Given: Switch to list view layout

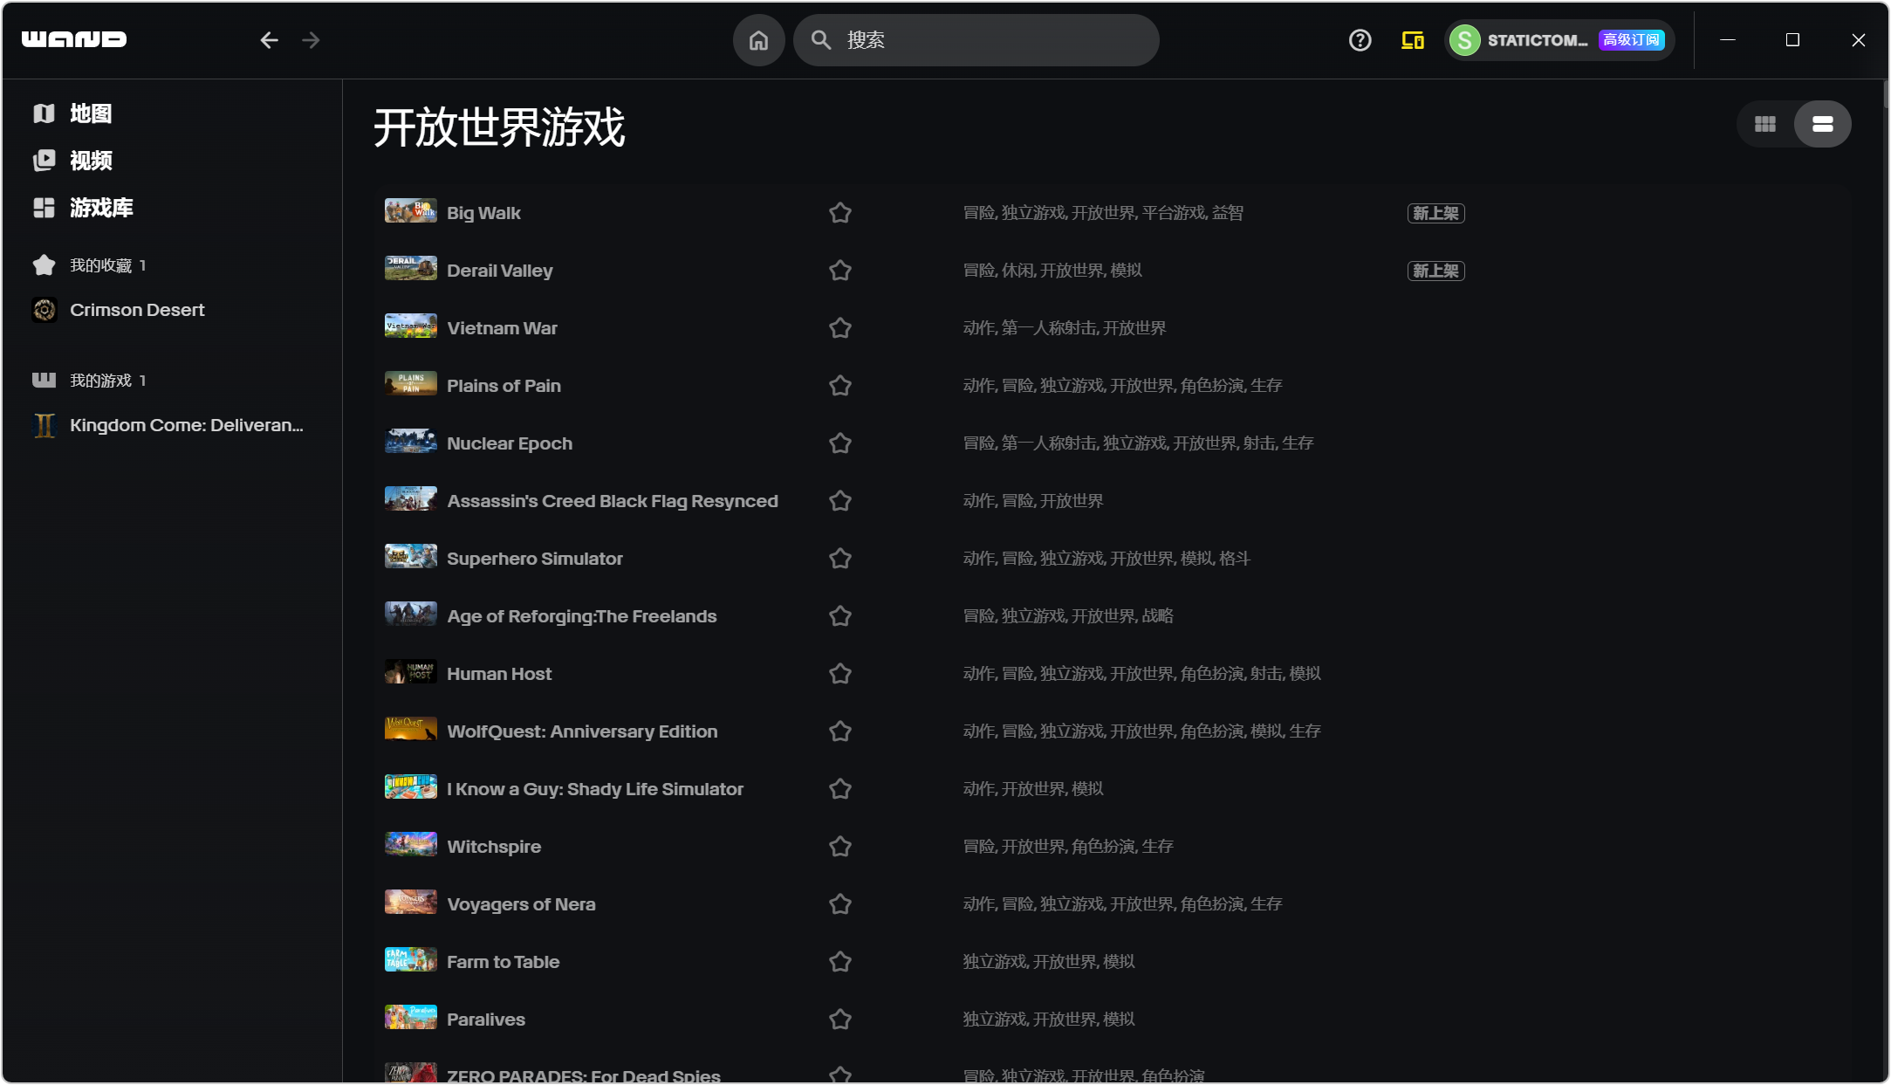Looking at the screenshot, I should tap(1823, 124).
